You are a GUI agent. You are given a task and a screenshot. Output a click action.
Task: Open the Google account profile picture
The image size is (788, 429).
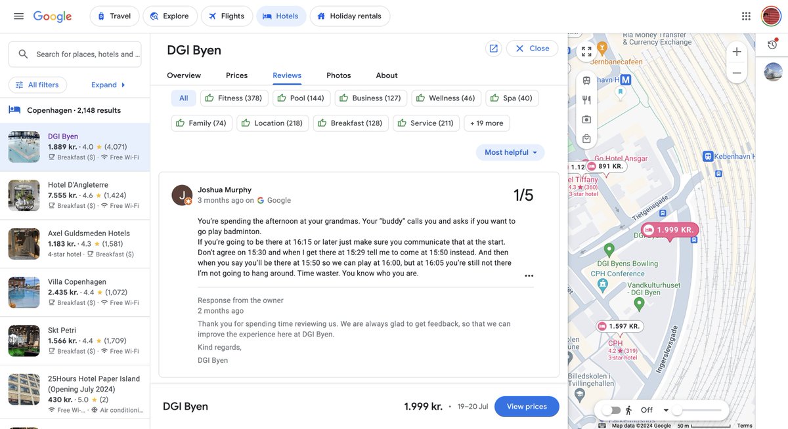[771, 16]
